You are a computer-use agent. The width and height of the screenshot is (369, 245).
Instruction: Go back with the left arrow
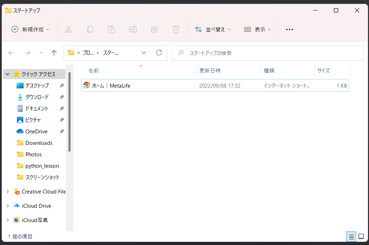[11, 53]
